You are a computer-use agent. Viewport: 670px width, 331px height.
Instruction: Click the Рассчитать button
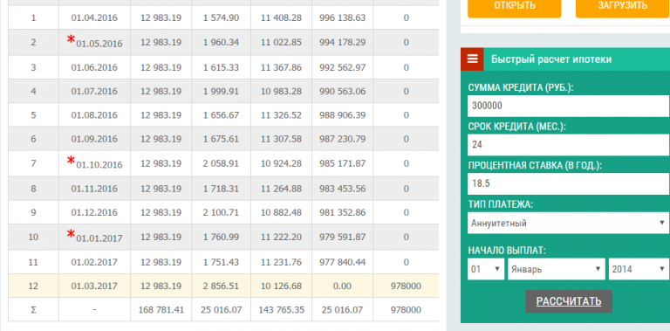click(x=569, y=301)
